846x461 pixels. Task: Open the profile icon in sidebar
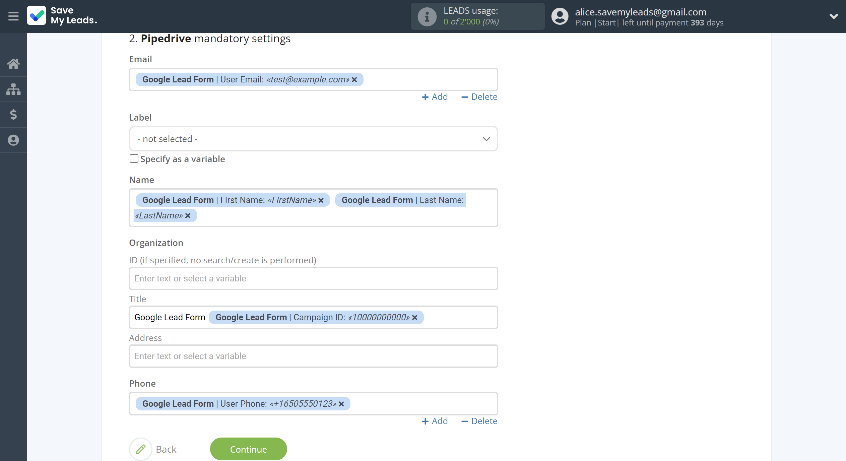coord(13,140)
